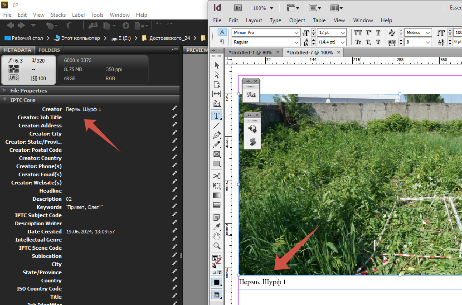The width and height of the screenshot is (462, 305).
Task: Activate the Hand tool in InDesign
Action: click(x=217, y=237)
